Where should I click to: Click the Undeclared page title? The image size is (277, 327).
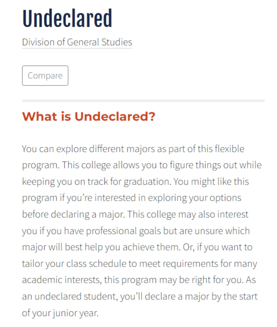point(67,18)
